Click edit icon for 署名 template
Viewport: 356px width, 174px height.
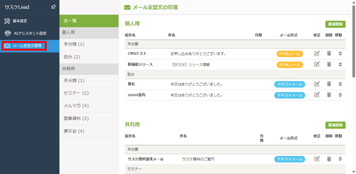pyautogui.click(x=317, y=84)
